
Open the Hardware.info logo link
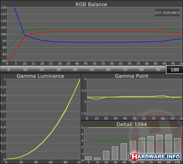pyautogui.click(x=156, y=157)
